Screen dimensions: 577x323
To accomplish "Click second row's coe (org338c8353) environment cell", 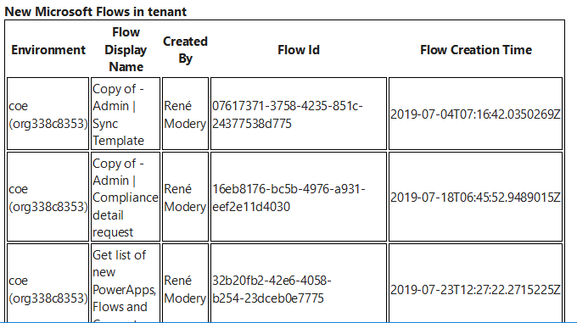I will tap(48, 197).
